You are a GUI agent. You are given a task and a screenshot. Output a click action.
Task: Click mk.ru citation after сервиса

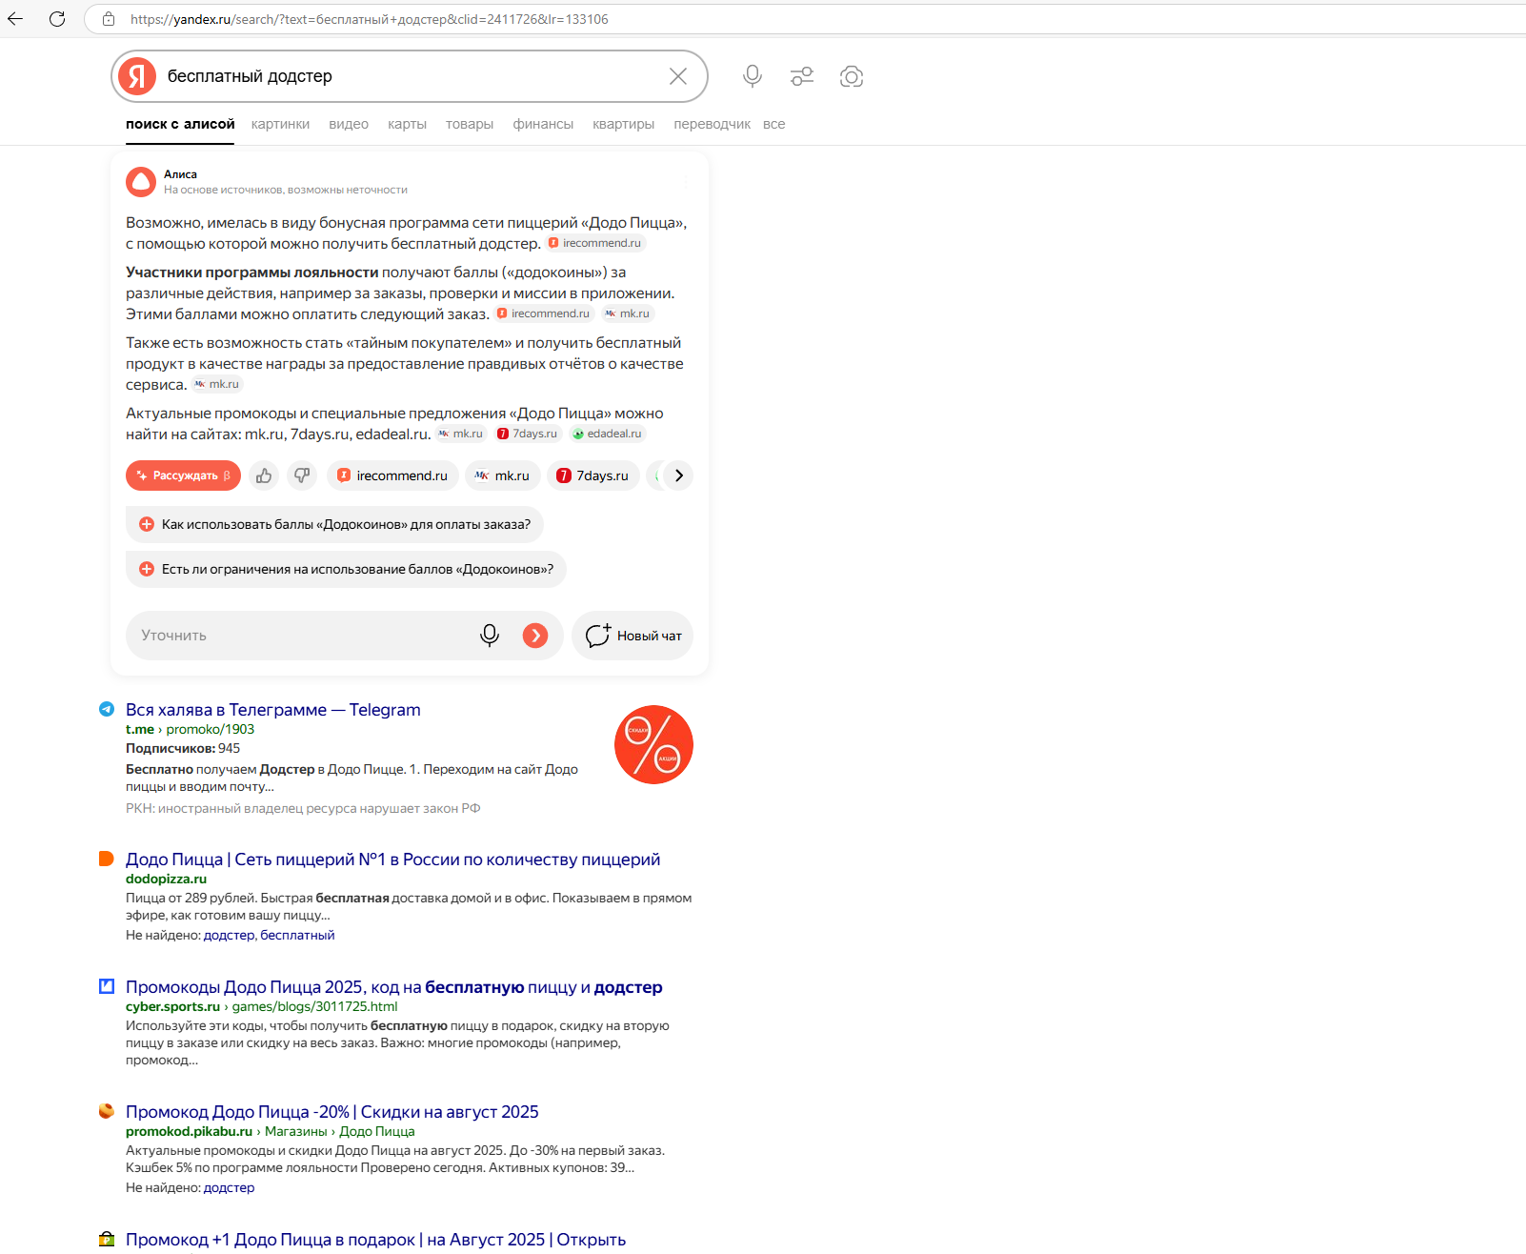pyautogui.click(x=217, y=384)
